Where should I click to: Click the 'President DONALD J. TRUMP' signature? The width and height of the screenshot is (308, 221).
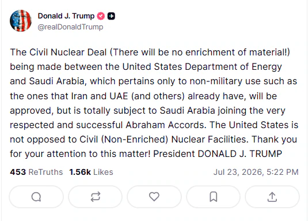tap(218, 154)
